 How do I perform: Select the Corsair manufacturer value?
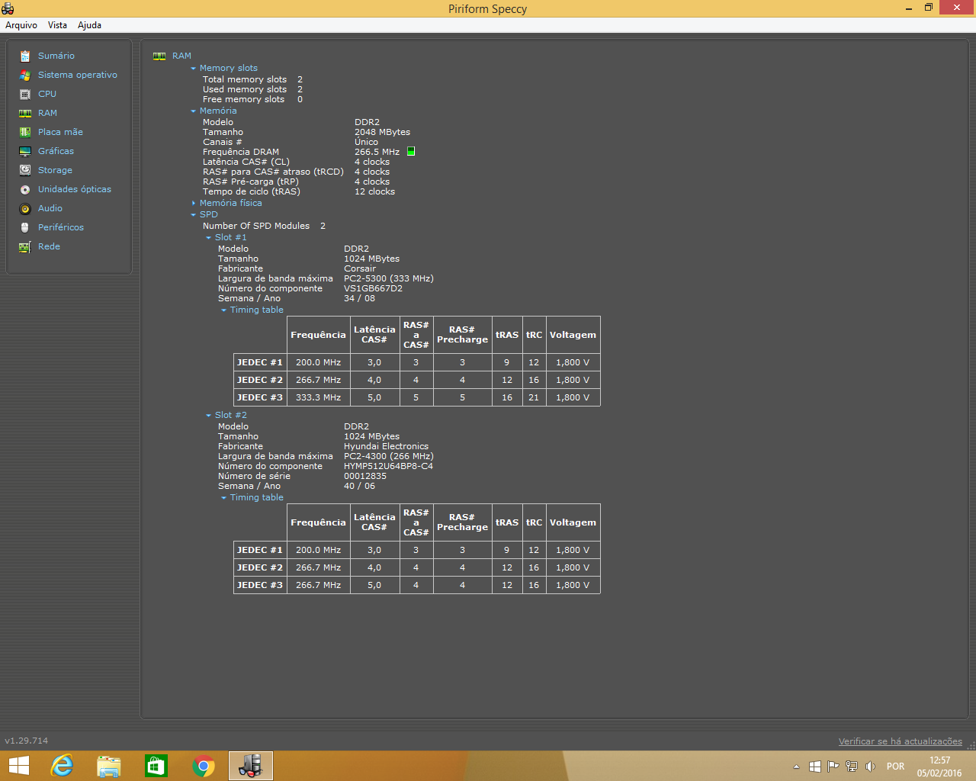point(360,268)
